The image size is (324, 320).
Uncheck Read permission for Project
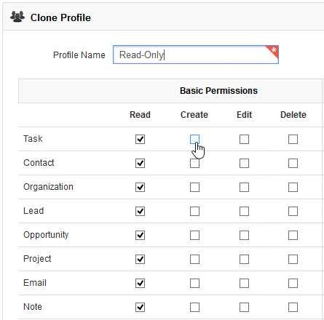pos(140,259)
